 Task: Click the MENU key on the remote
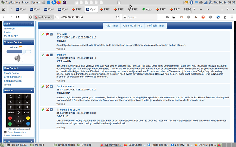pyautogui.click(x=11, y=112)
